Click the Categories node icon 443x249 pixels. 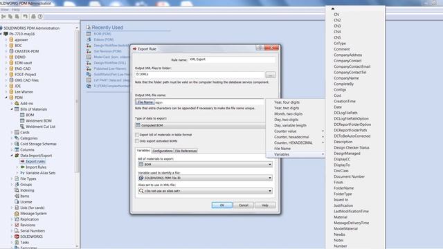pyautogui.click(x=17, y=138)
